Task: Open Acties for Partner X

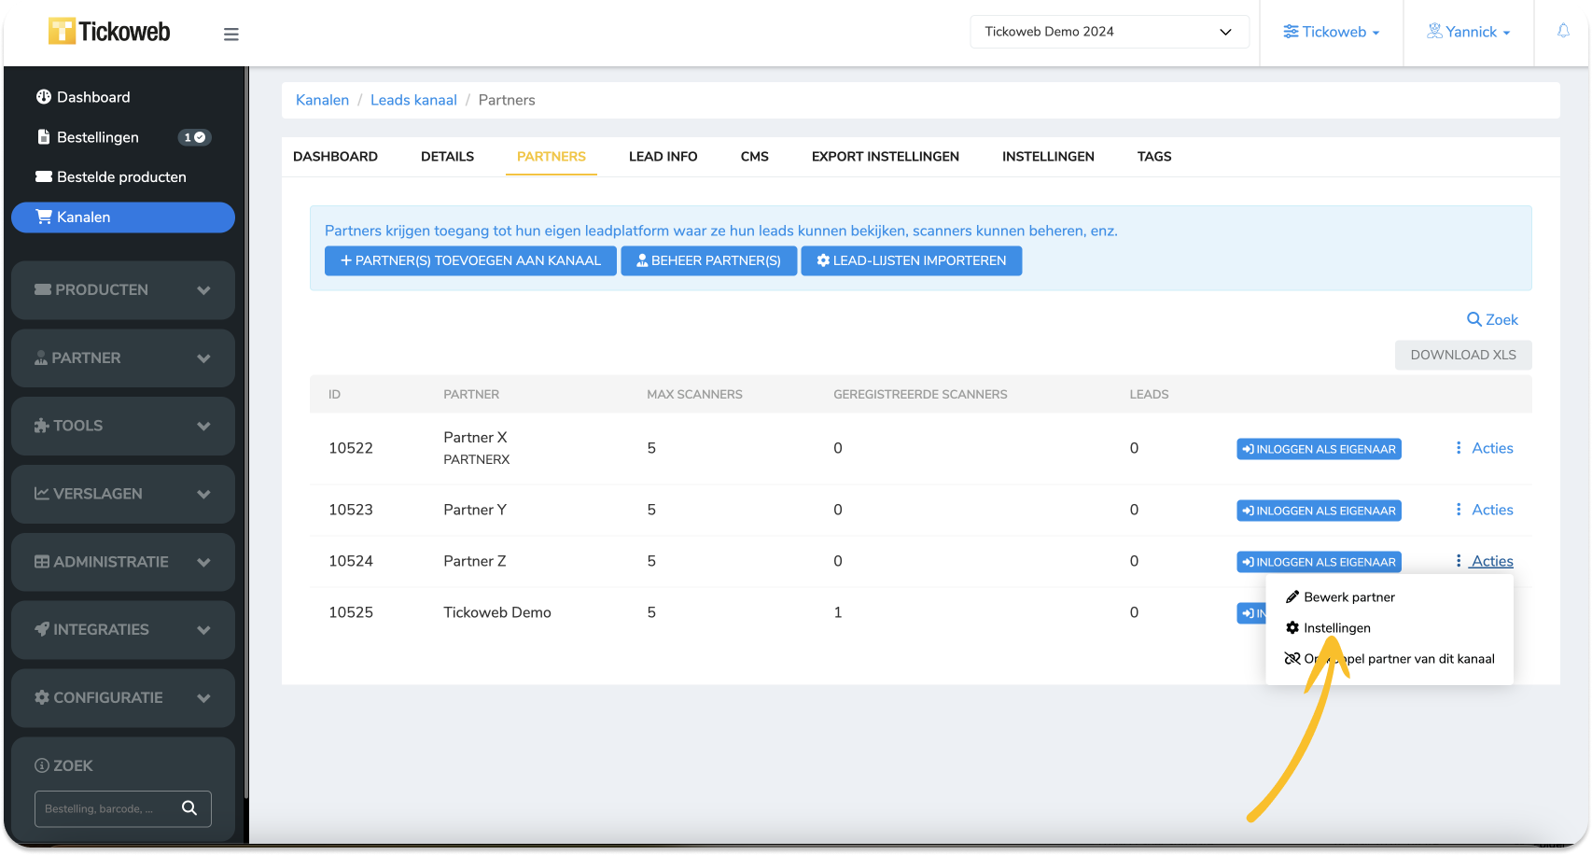Action: tap(1484, 448)
